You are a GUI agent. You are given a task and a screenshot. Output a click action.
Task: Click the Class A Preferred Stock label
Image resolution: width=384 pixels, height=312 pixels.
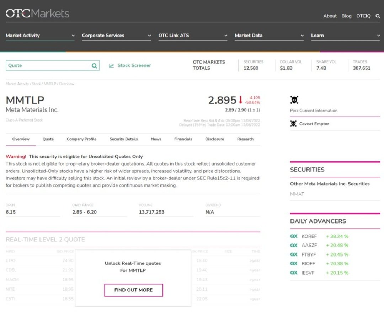(24, 120)
